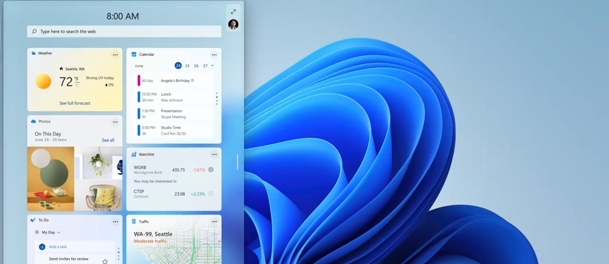Open Weather widget more options

pyautogui.click(x=115, y=55)
